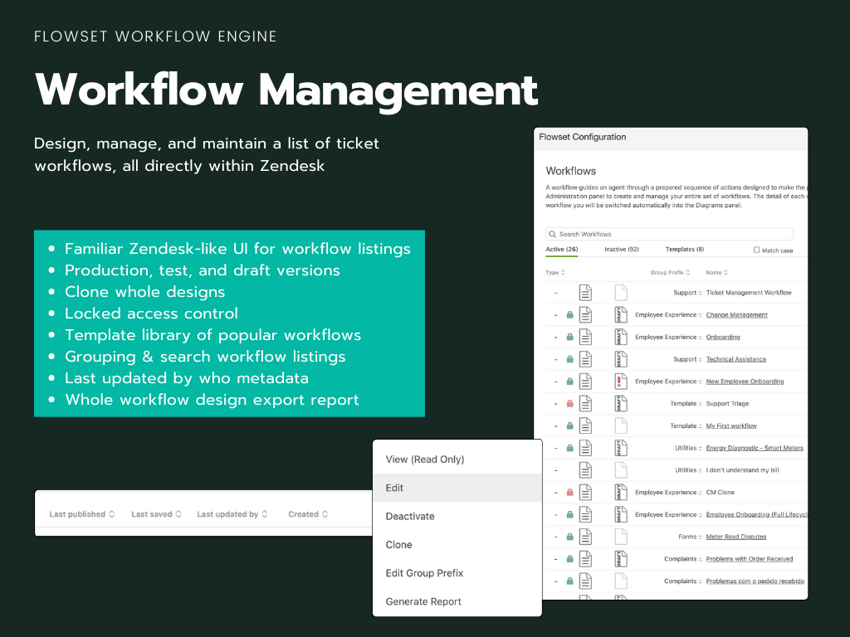Unlock the red-locked Support Triage workflow

[x=569, y=403]
